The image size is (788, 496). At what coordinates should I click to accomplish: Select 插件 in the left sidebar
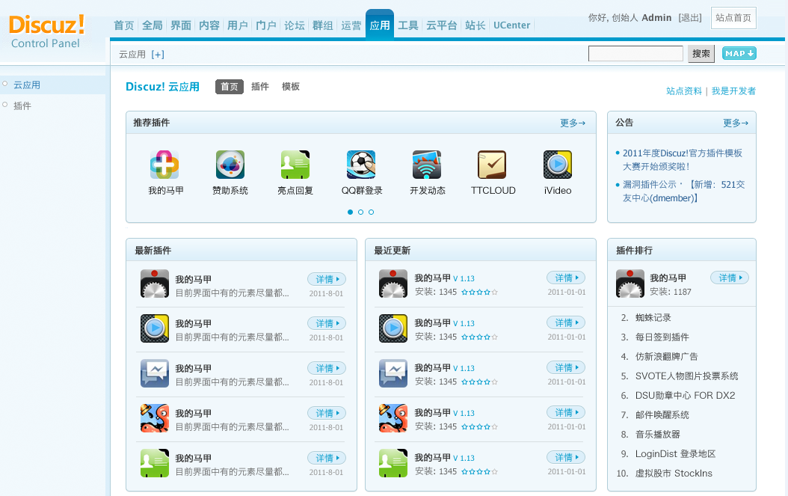[x=22, y=105]
